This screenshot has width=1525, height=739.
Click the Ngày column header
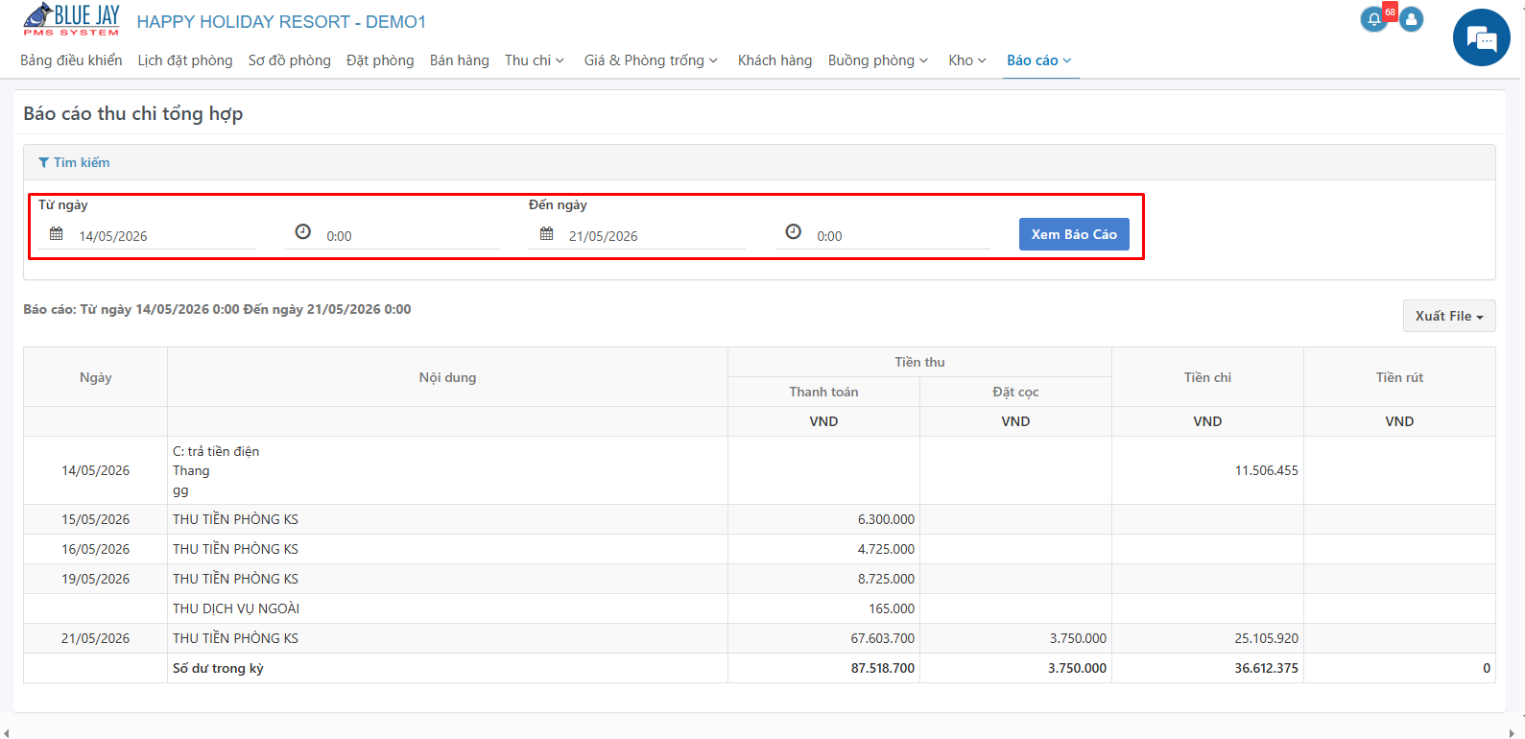(96, 377)
